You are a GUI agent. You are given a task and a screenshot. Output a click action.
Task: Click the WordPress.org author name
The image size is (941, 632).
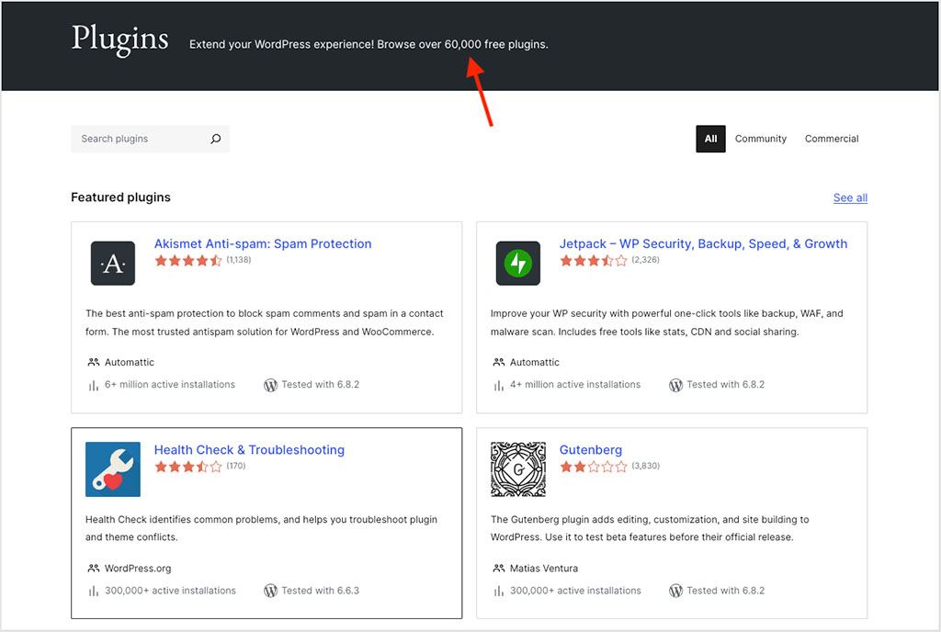tap(138, 569)
